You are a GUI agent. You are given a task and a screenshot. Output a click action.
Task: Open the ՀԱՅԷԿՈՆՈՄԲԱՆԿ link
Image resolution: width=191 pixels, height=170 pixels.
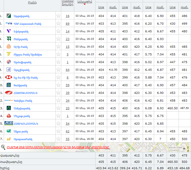click(x=26, y=124)
